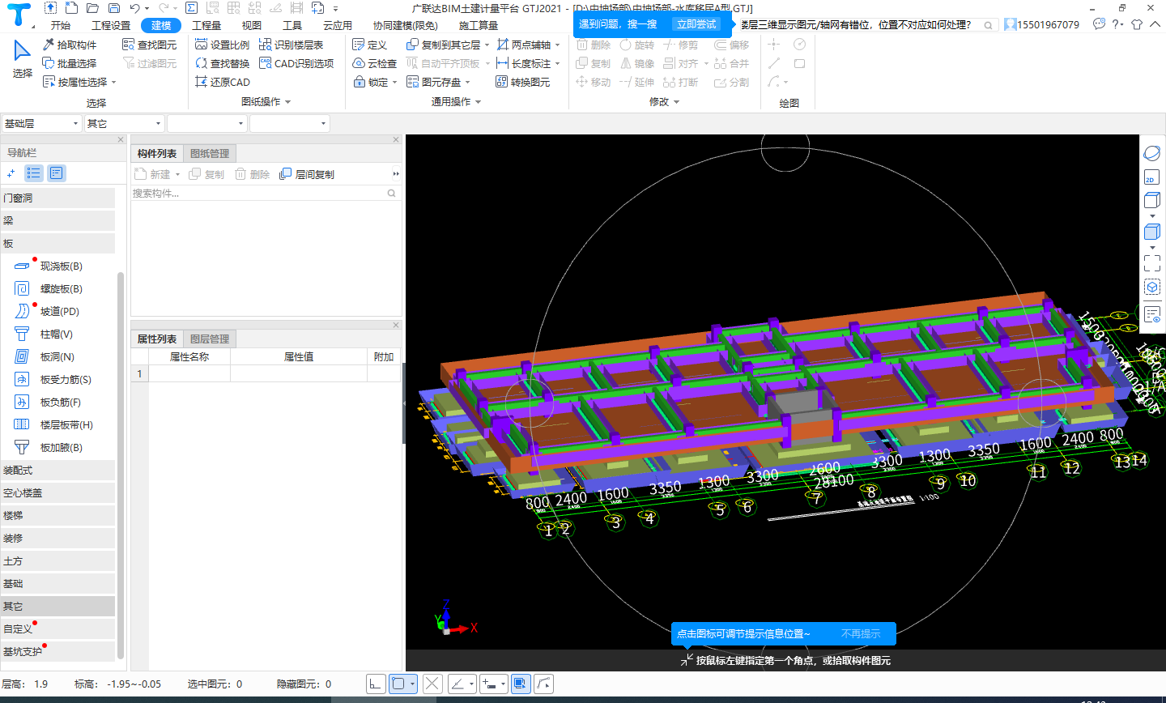Toggle the highlighted overlap-select button in status bar
The image size is (1166, 703).
521,684
